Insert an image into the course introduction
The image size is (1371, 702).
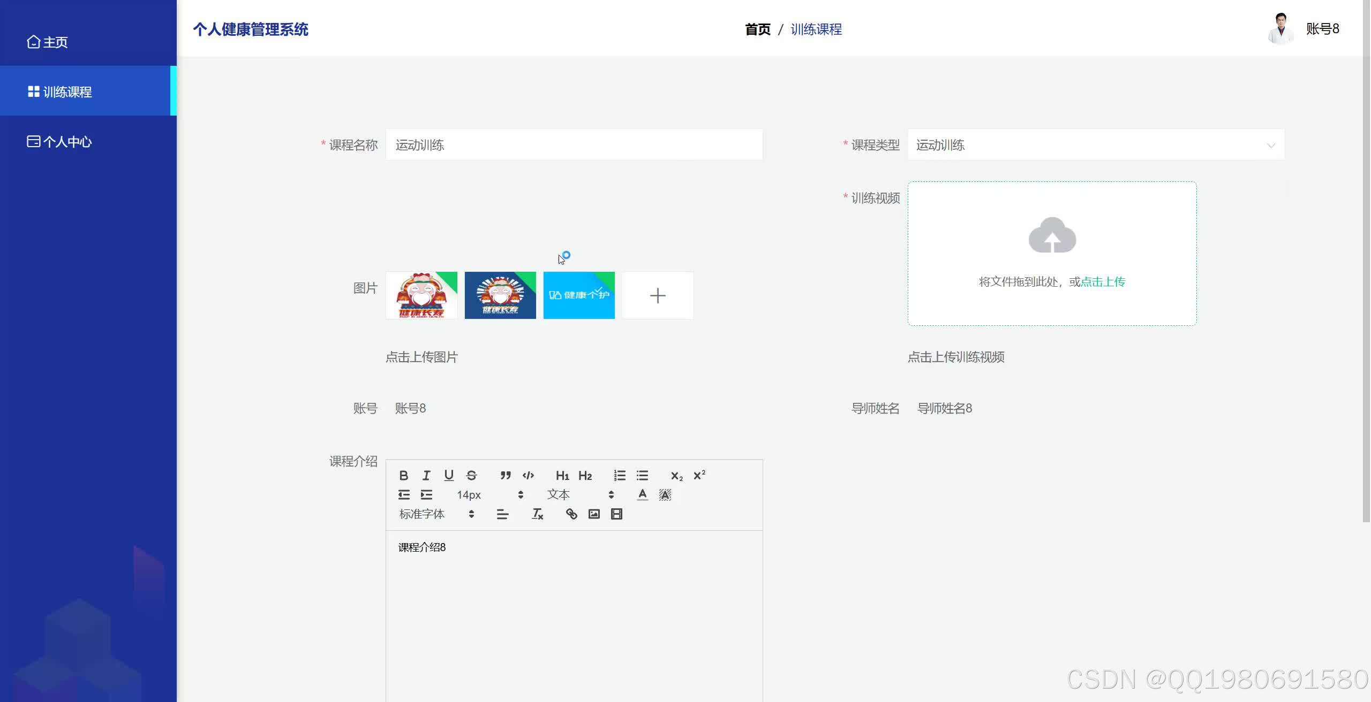(594, 514)
